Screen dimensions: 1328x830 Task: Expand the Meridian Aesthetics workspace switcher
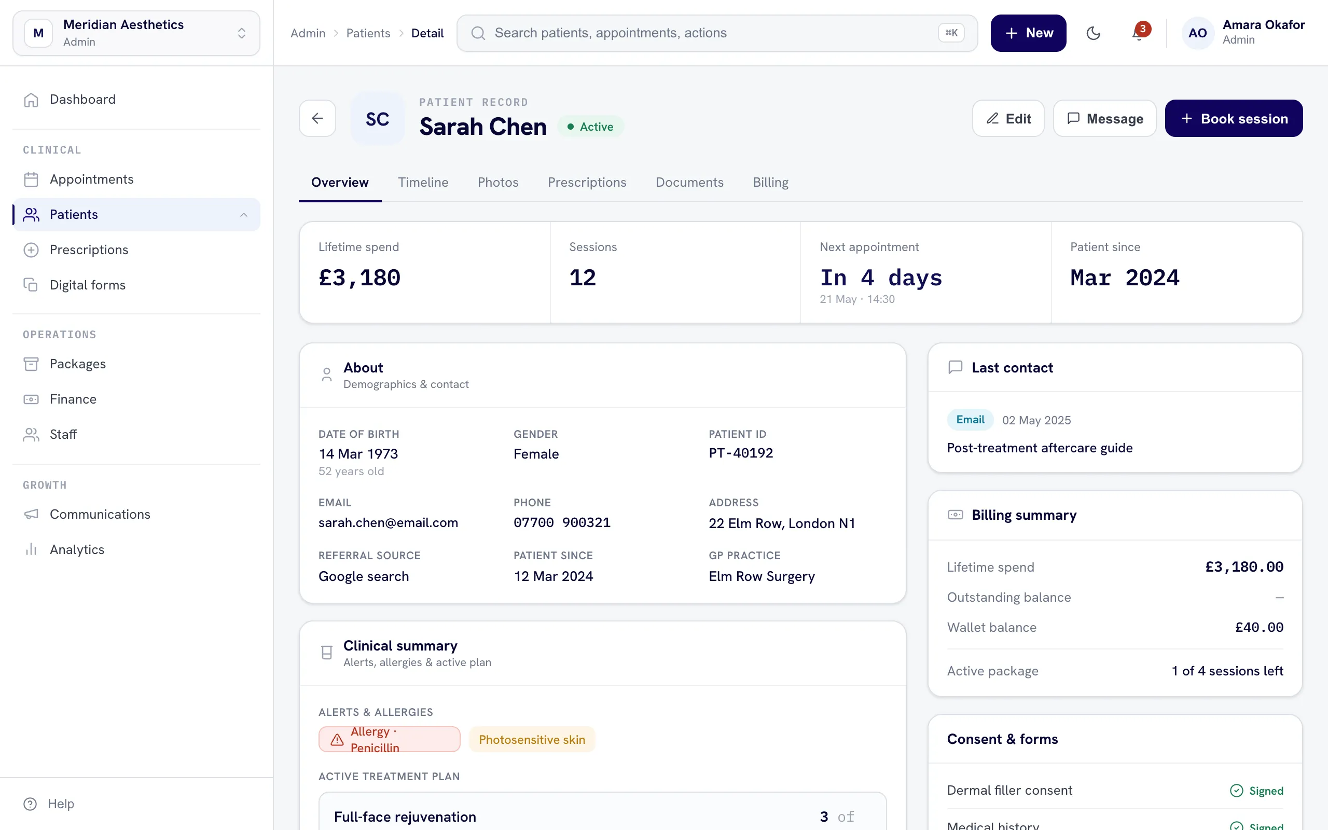(x=136, y=33)
